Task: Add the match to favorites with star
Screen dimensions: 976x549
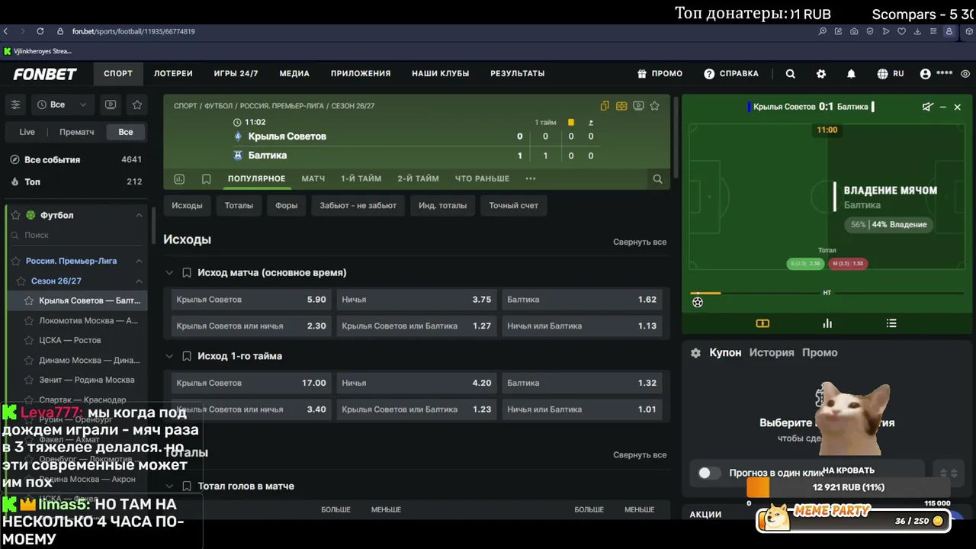Action: pos(654,106)
